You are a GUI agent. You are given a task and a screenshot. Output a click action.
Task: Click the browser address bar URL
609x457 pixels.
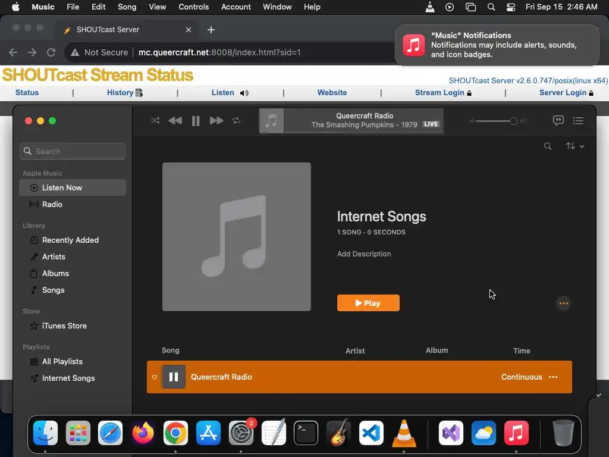(219, 52)
